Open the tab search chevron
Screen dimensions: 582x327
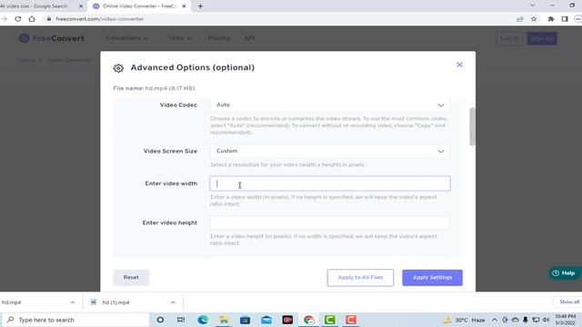[x=533, y=5]
